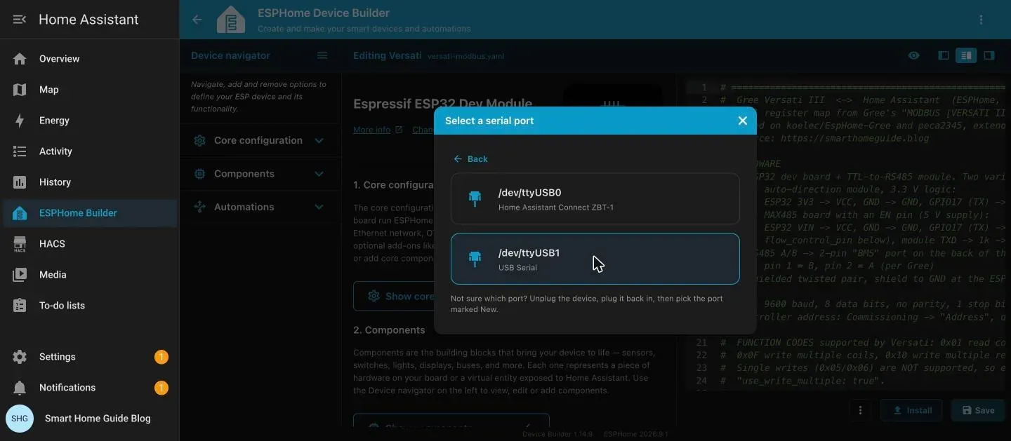Viewport: 1011px width, 441px height.
Task: Click the Notifications bell icon
Action: [x=20, y=388]
